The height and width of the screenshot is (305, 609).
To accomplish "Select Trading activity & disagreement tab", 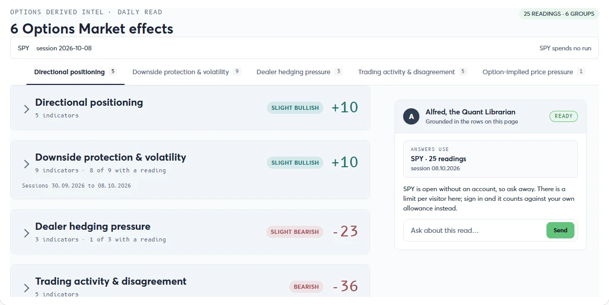I will [x=412, y=72].
